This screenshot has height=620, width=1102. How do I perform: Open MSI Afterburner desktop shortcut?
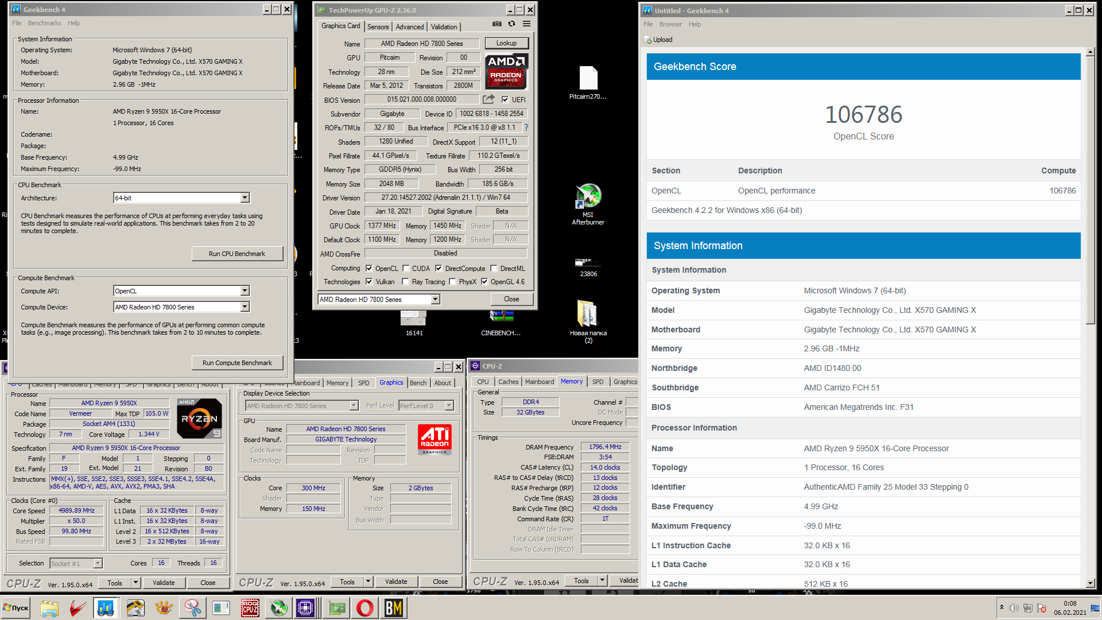pyautogui.click(x=588, y=204)
